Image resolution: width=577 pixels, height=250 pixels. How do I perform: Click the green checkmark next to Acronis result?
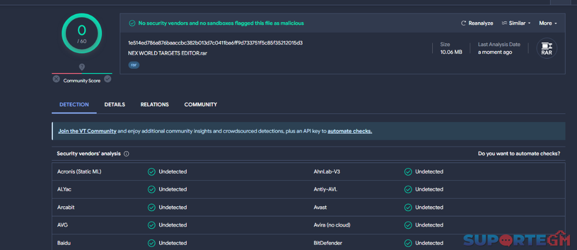click(x=151, y=171)
